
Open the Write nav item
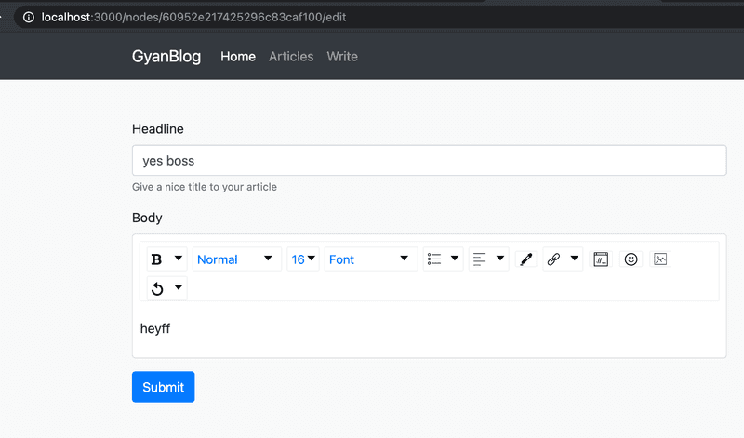click(342, 57)
